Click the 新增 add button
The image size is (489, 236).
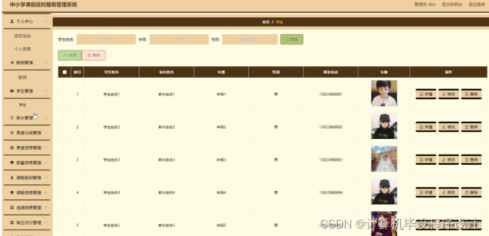tap(70, 55)
